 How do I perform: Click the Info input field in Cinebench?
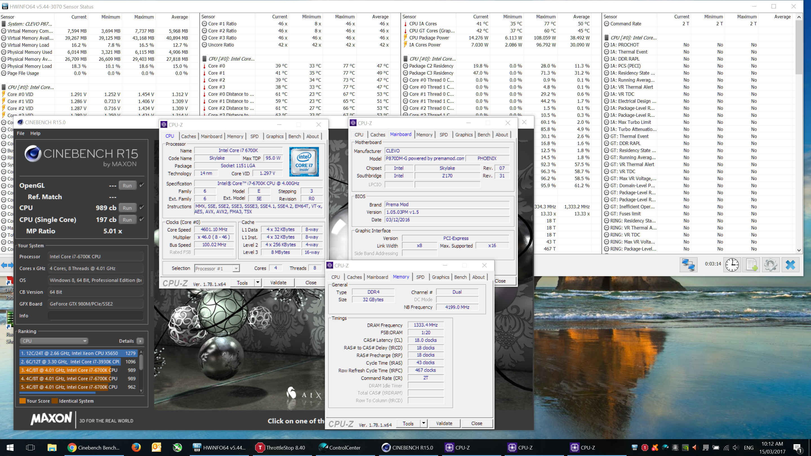(96, 316)
